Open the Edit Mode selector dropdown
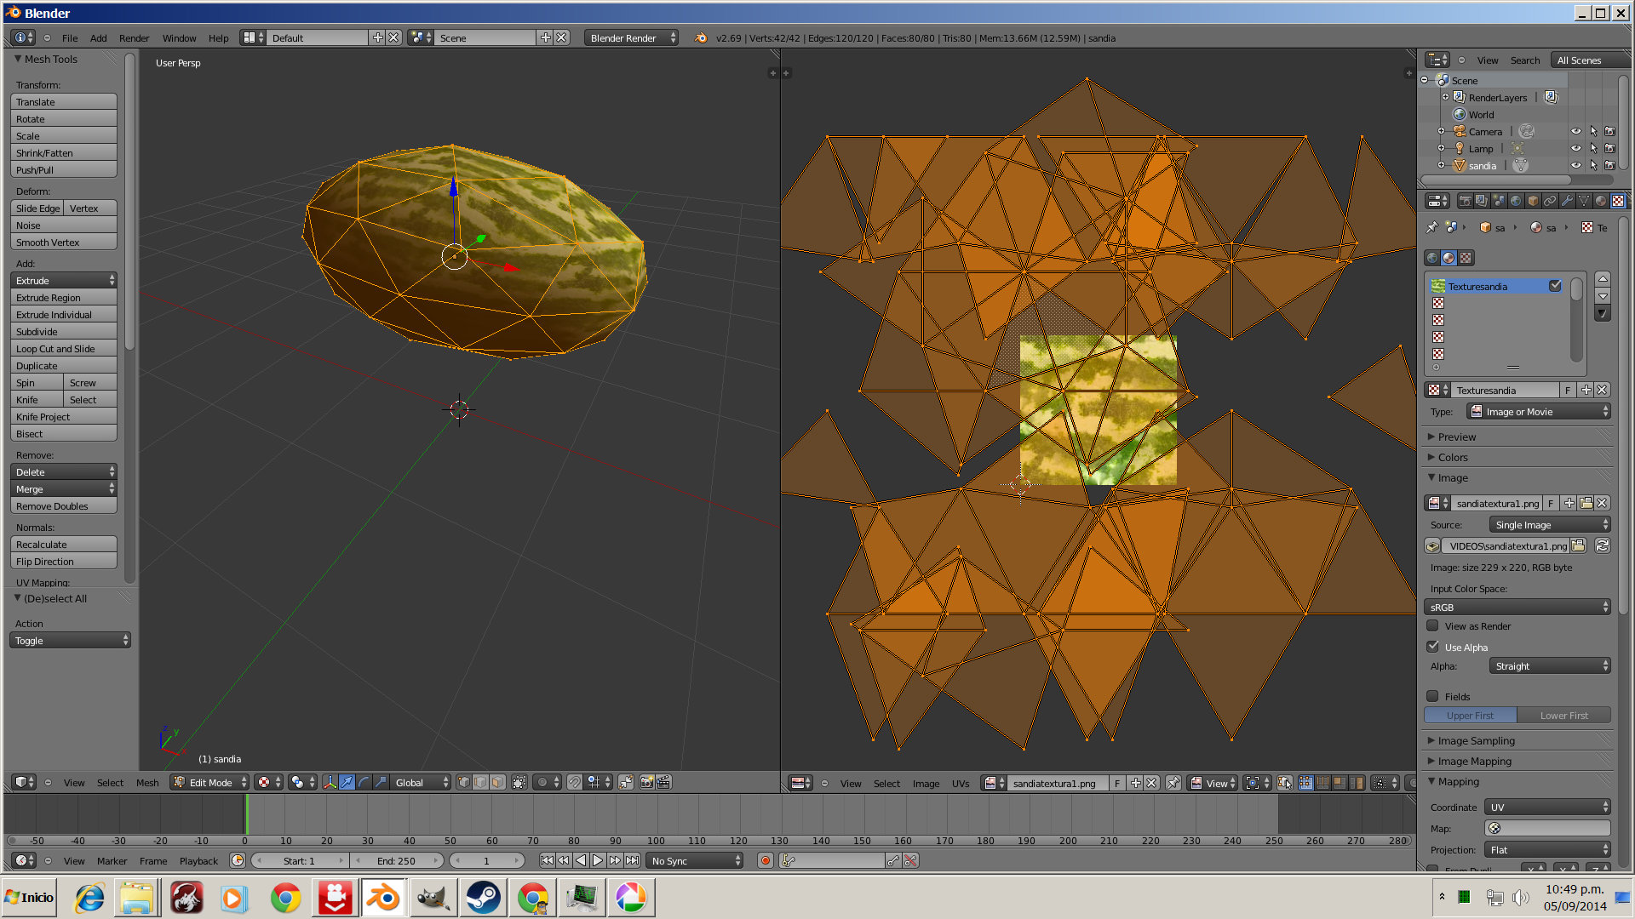The height and width of the screenshot is (919, 1635). (x=209, y=782)
